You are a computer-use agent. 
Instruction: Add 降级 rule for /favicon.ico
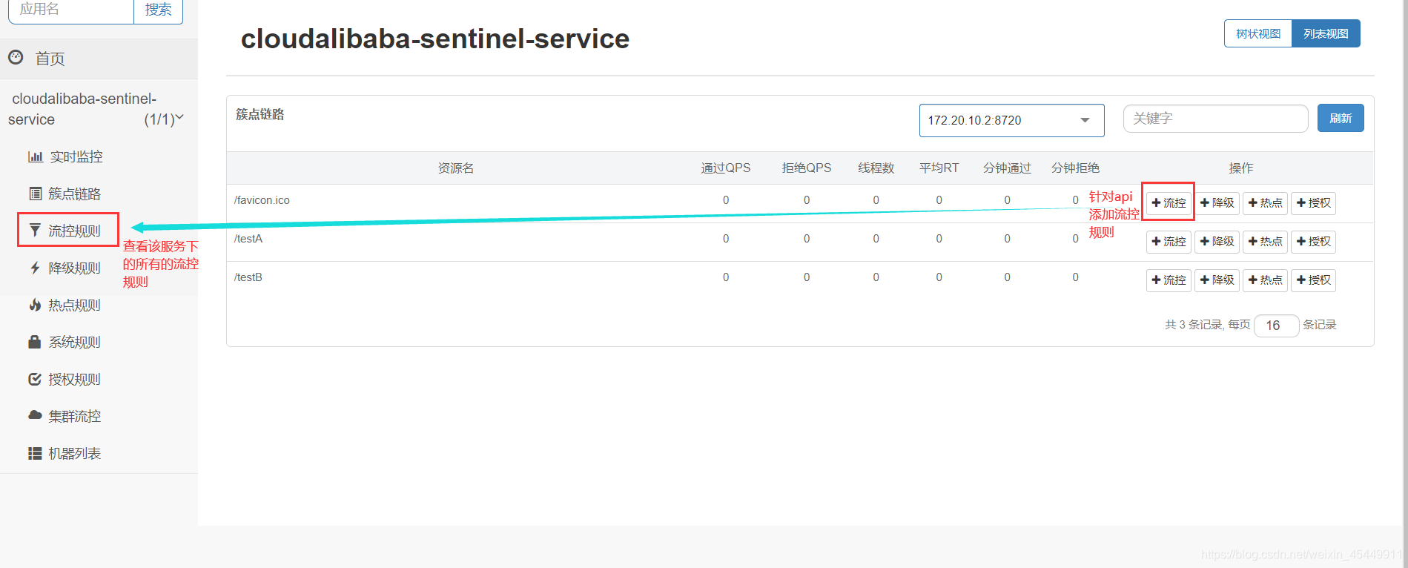[x=1217, y=203]
